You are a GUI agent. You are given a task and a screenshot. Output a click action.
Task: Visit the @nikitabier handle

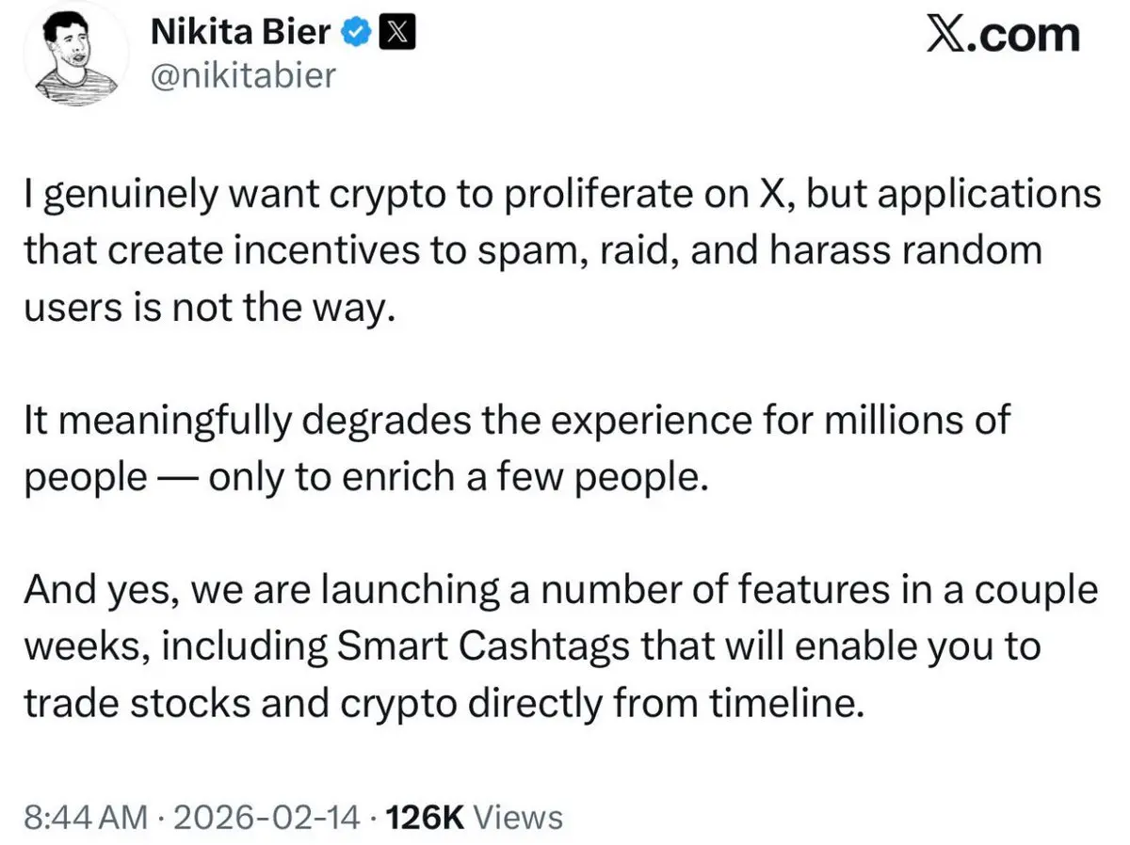(x=244, y=75)
